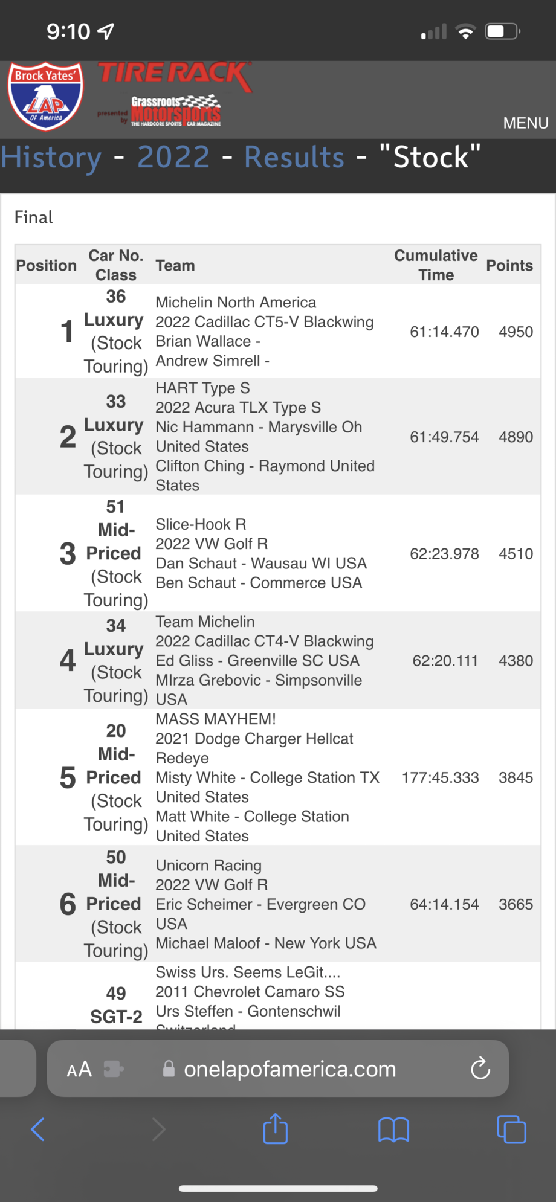This screenshot has width=556, height=1202.
Task: Tap the Brock Yates Lap of America logo
Action: coord(45,96)
